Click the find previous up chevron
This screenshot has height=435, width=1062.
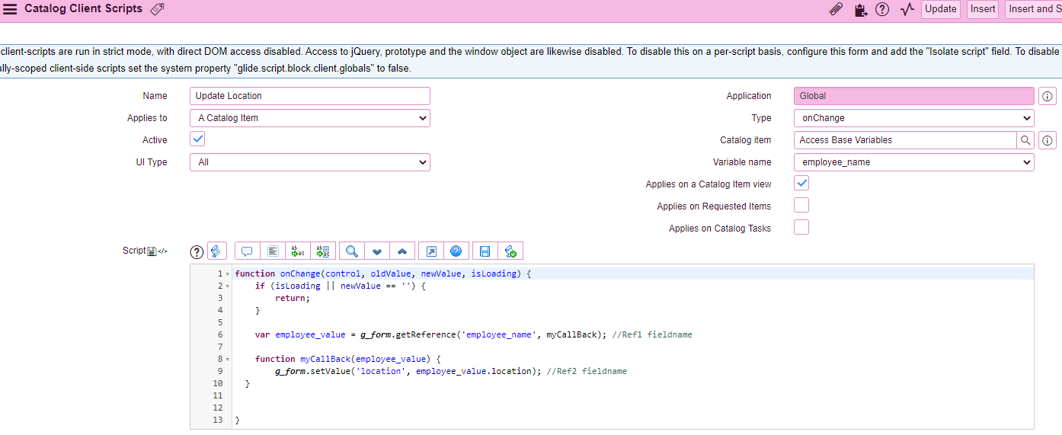(402, 251)
